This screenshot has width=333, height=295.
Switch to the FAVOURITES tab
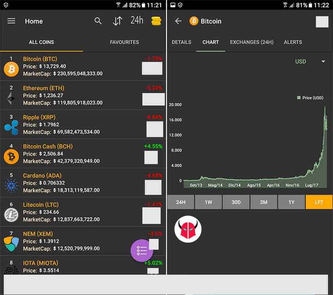coord(124,42)
